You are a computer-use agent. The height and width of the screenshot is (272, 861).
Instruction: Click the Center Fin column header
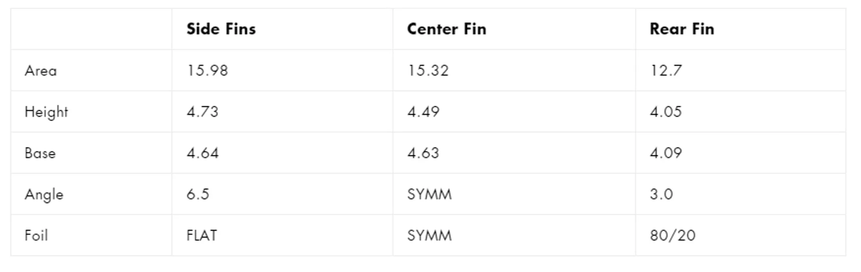click(447, 29)
